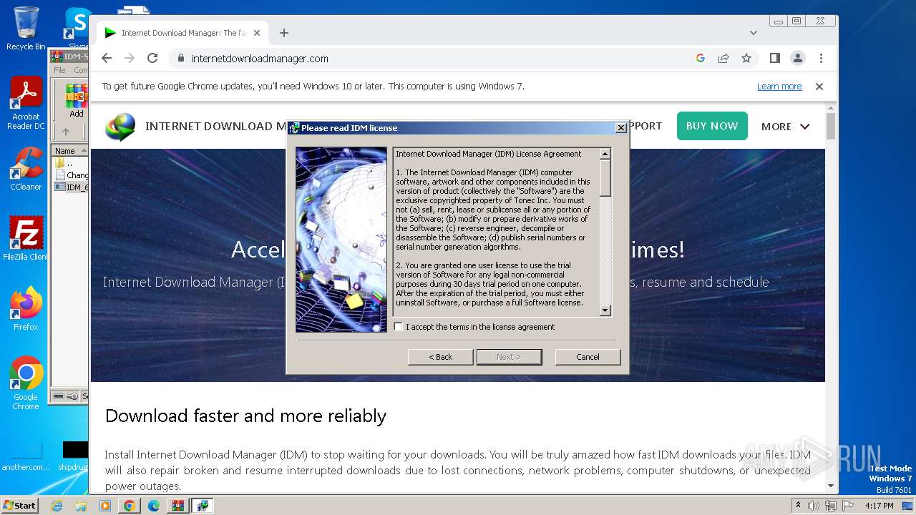Open the Learn more update link
Screen dimensions: 916x515
779,87
